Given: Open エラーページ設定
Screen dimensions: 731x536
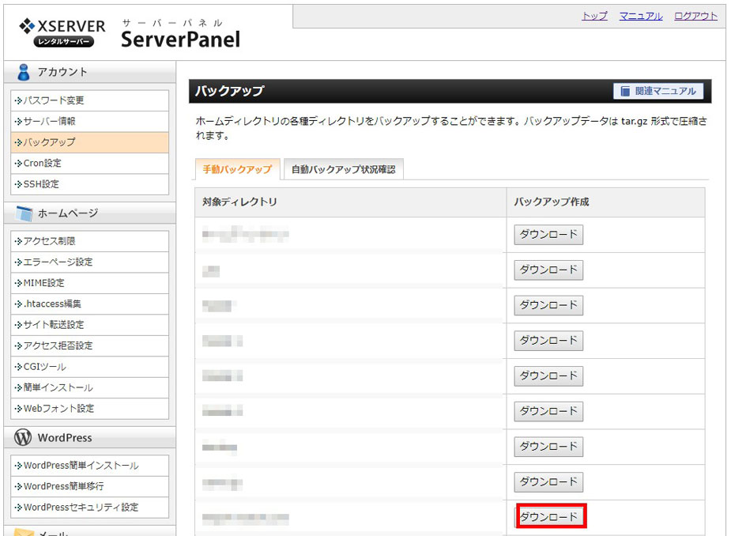Looking at the screenshot, I should [x=89, y=262].
